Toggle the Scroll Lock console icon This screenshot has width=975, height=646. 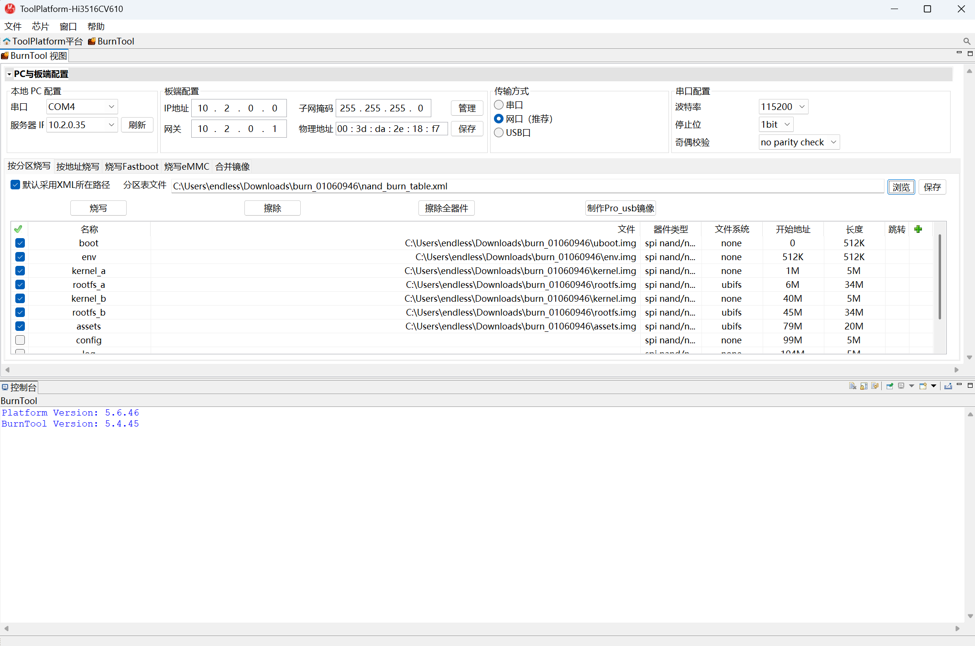tap(864, 386)
